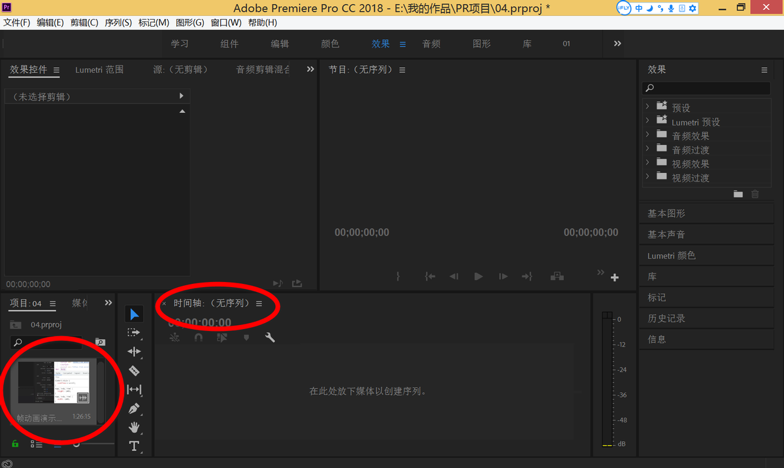The image size is (784, 468).
Task: Open the Lumetri 颜色 panel
Action: [672, 255]
